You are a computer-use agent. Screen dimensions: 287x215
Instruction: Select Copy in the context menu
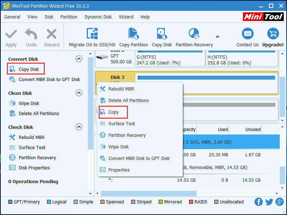click(140, 112)
